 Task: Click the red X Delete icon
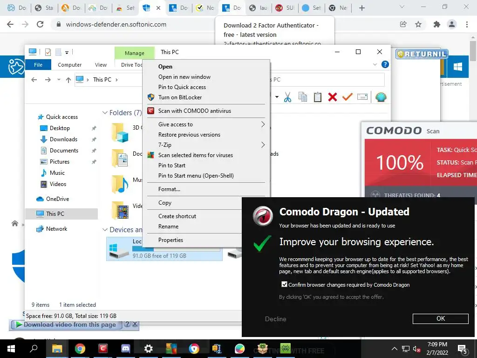pos(333,97)
